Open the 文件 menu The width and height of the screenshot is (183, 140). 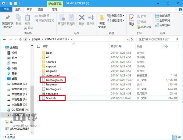pyautogui.click(x=6, y=9)
